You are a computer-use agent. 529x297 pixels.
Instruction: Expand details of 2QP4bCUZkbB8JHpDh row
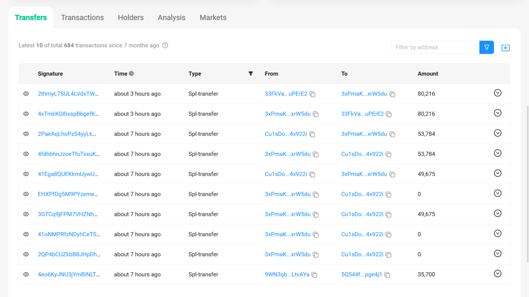(497, 254)
